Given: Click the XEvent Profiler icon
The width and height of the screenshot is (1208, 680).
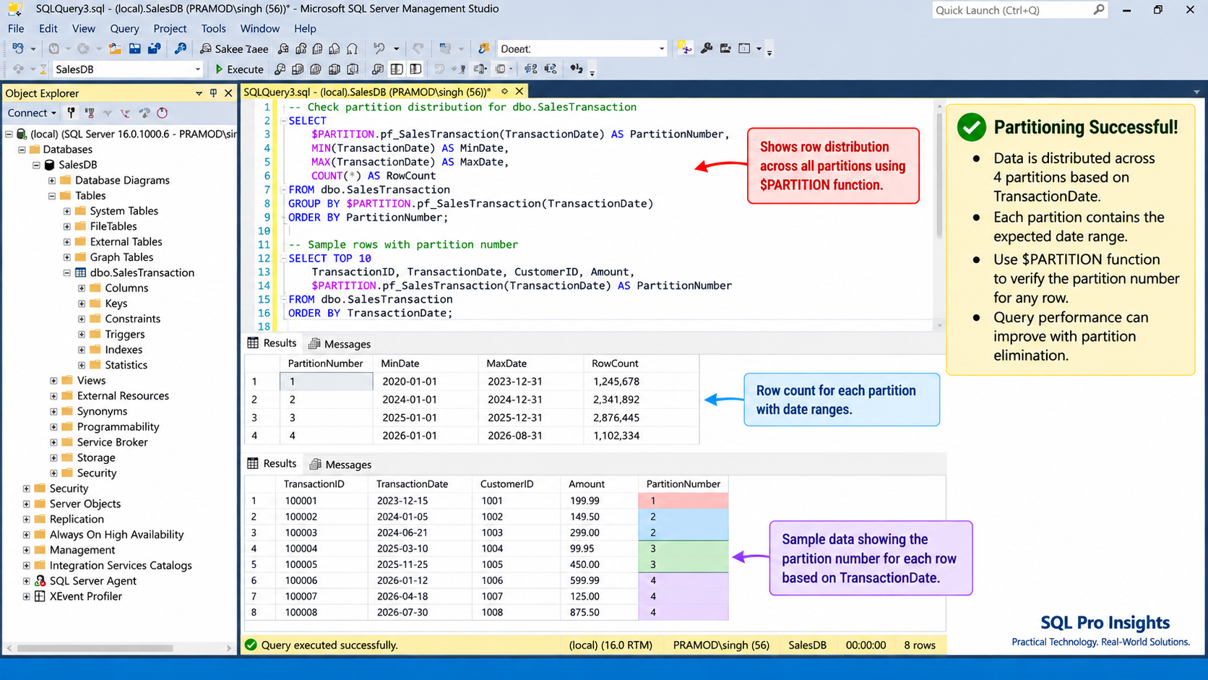Looking at the screenshot, I should pos(40,596).
